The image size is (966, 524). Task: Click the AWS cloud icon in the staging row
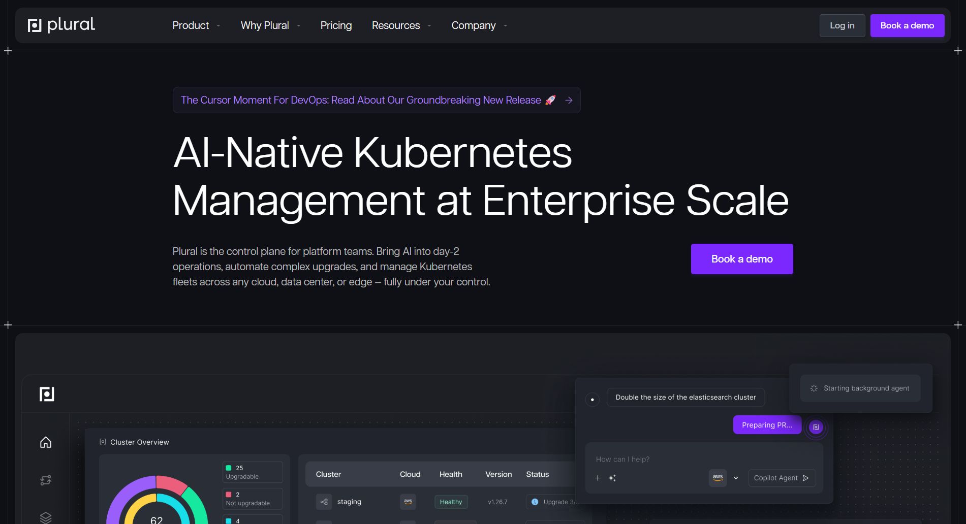tap(408, 502)
